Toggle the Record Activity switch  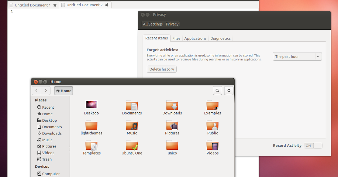[313, 146]
